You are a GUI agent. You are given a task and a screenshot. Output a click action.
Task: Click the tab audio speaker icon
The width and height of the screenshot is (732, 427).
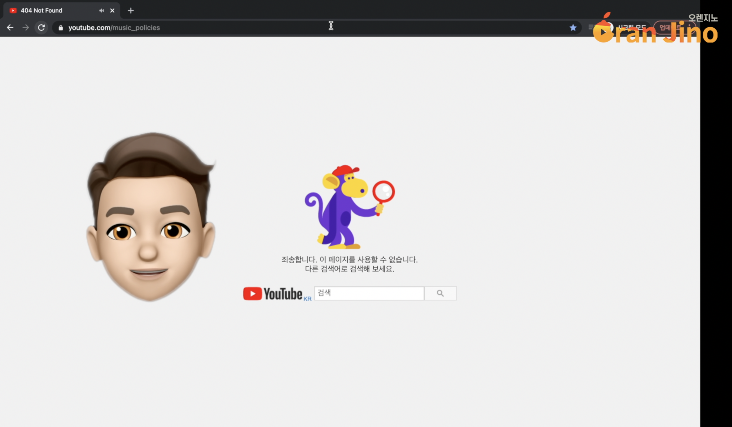tap(101, 11)
